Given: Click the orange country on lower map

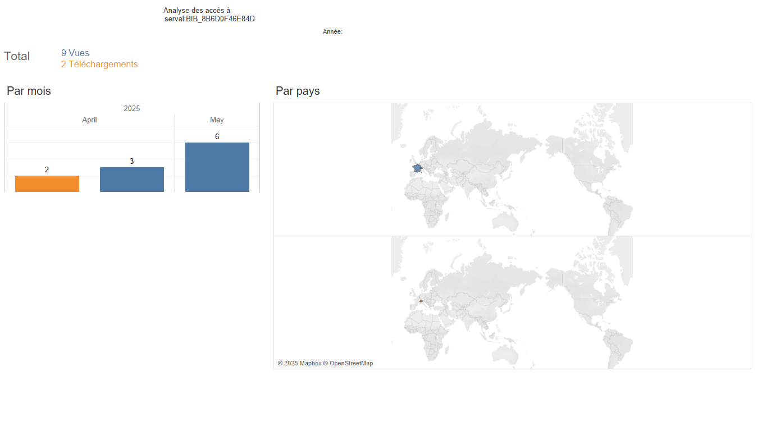Looking at the screenshot, I should pos(421,301).
